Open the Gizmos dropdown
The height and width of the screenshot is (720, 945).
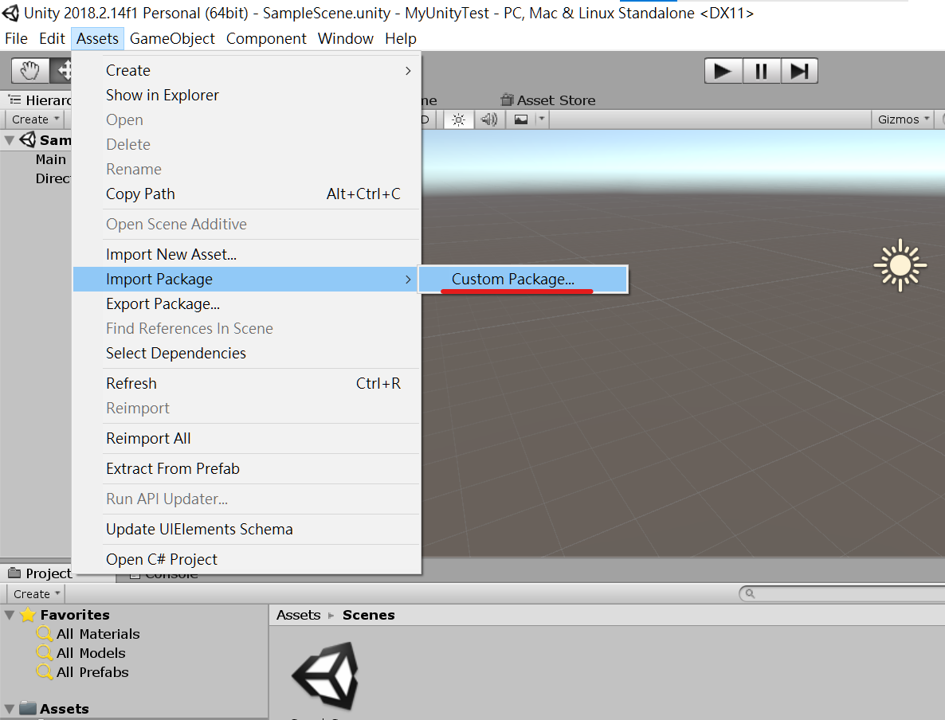tap(903, 119)
